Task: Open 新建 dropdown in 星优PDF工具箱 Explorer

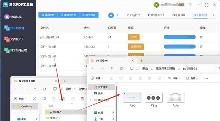Action: click(x=20, y=99)
